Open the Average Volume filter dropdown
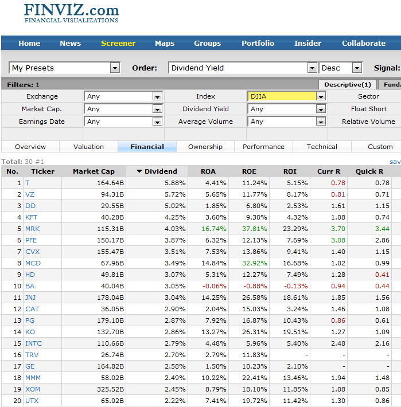The width and height of the screenshot is (401, 407). 287,122
